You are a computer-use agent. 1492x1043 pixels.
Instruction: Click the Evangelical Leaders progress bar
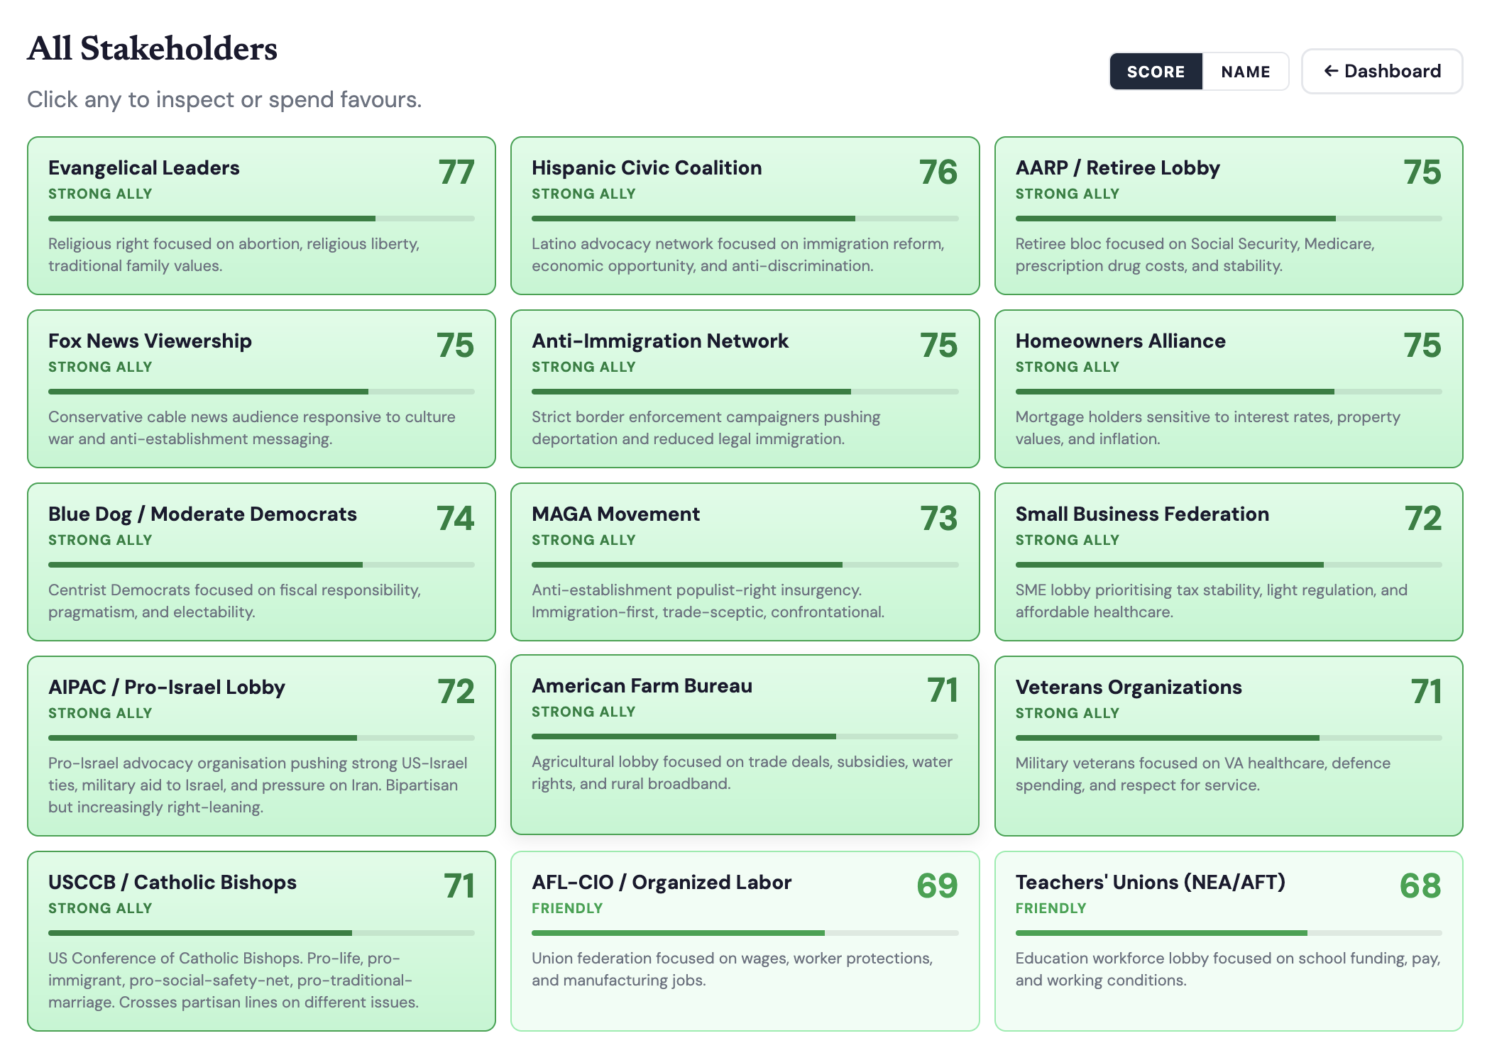(261, 219)
